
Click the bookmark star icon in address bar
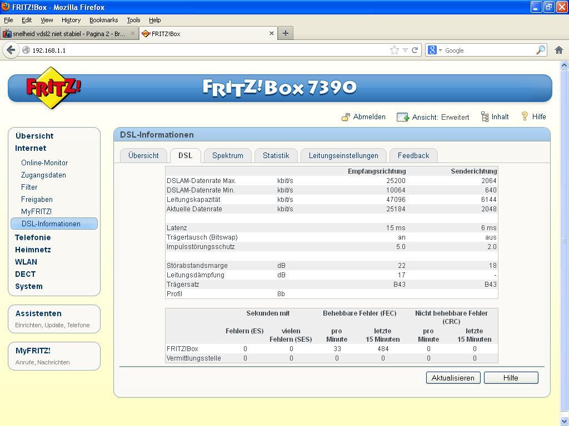pos(394,50)
